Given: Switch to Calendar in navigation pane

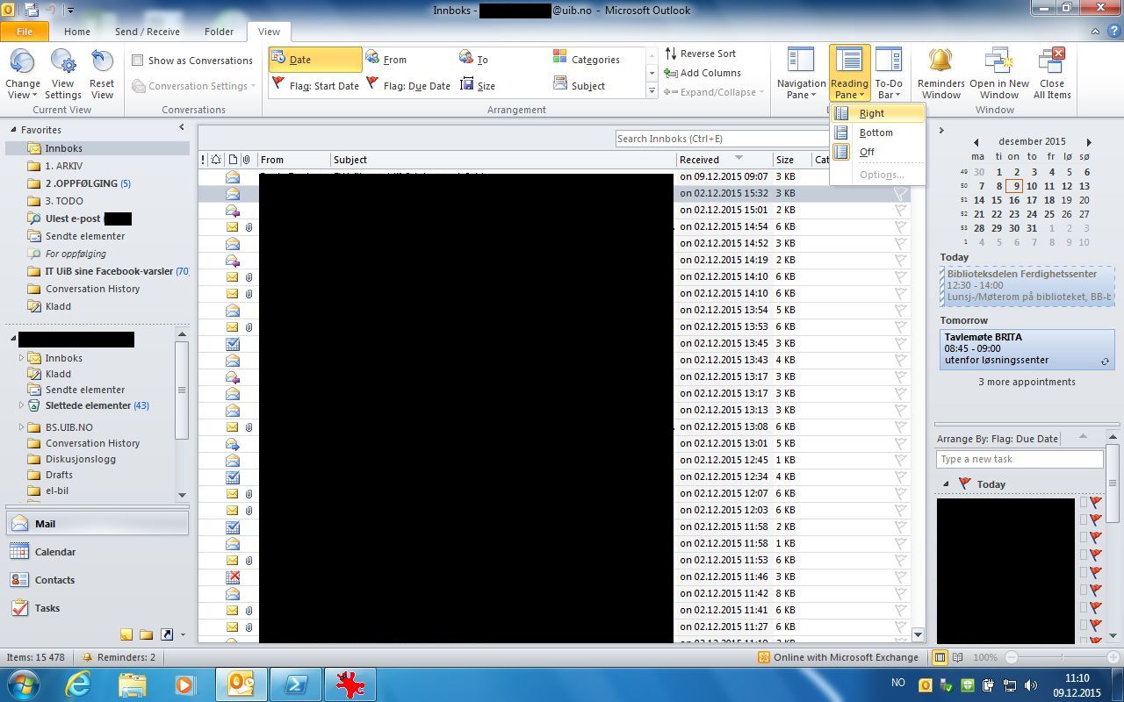Looking at the screenshot, I should pos(54,552).
